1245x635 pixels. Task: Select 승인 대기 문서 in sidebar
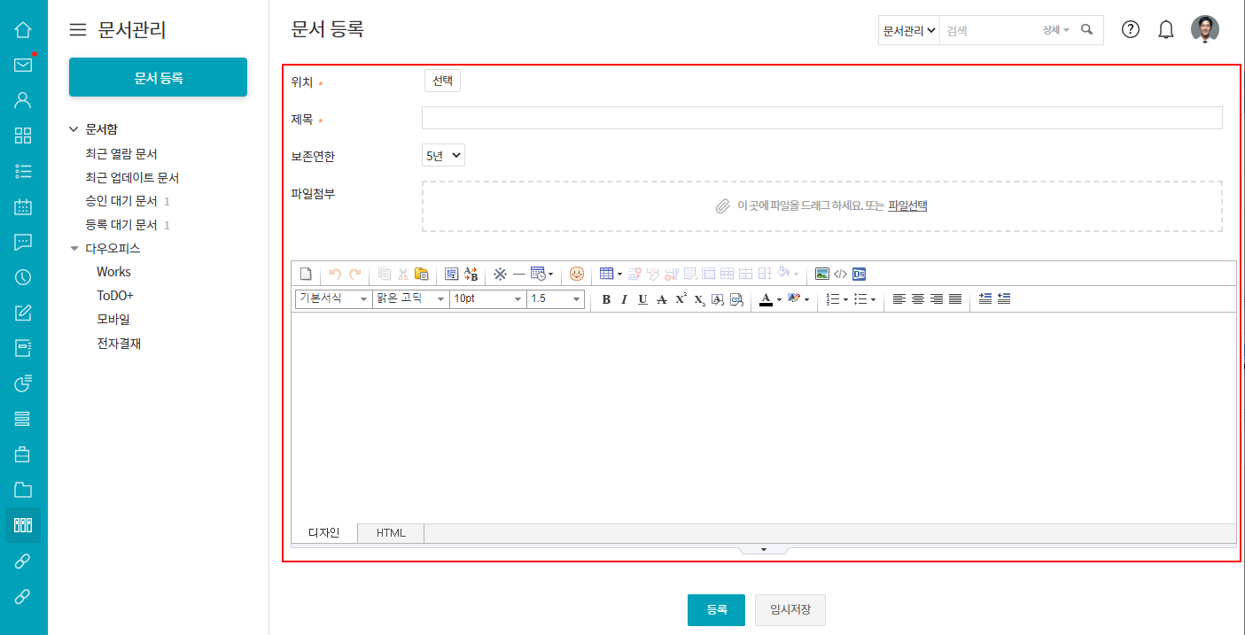click(121, 201)
